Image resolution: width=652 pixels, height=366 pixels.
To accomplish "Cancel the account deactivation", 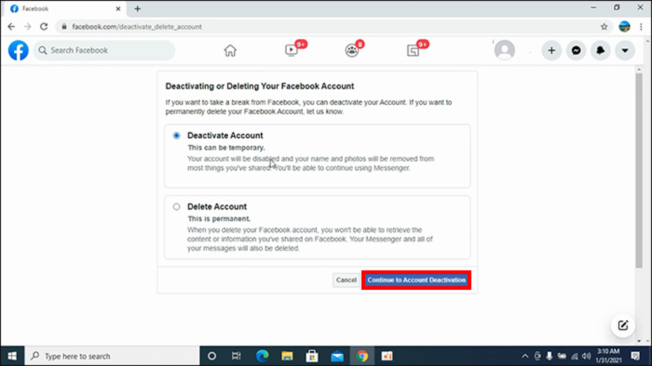I will pos(346,280).
